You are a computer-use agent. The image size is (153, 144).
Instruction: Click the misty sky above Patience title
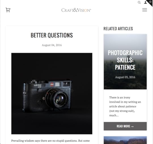click(125, 41)
